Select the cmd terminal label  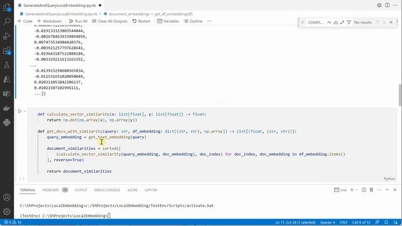pyautogui.click(x=340, y=190)
